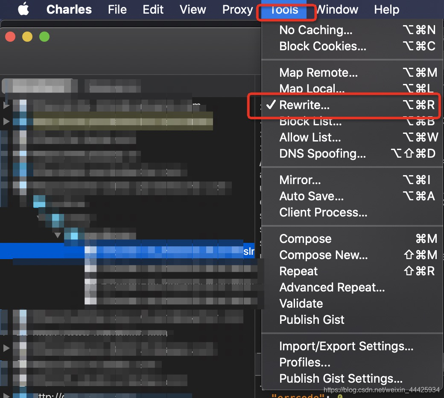Choose the Mirror... menu item
The image size is (444, 398).
(352, 180)
